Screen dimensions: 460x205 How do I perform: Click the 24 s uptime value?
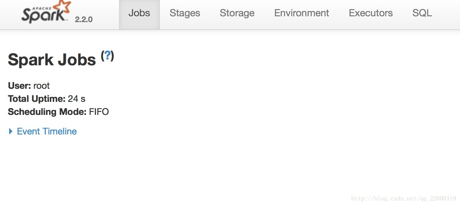(x=77, y=99)
